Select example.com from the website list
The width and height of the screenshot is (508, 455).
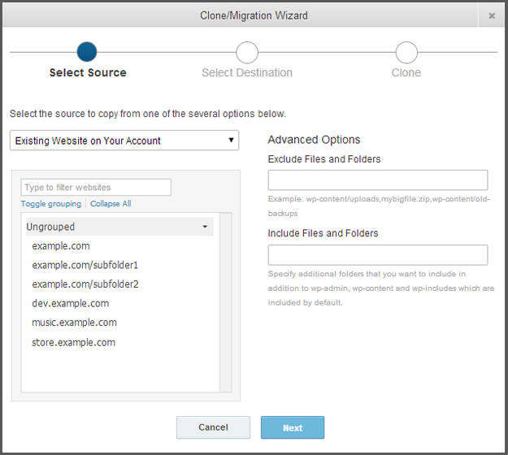61,246
